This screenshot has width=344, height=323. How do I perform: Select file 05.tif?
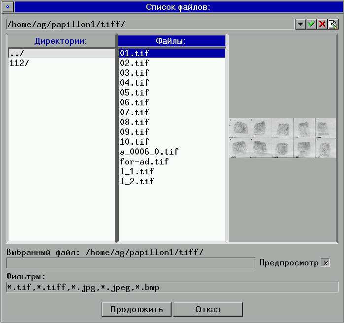click(x=172, y=93)
